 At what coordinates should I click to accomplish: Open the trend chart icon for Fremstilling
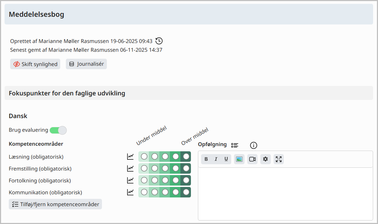click(130, 168)
